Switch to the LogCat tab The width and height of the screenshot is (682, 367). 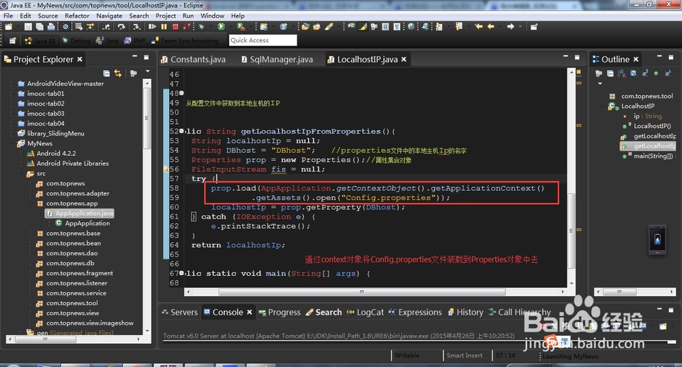click(x=366, y=313)
